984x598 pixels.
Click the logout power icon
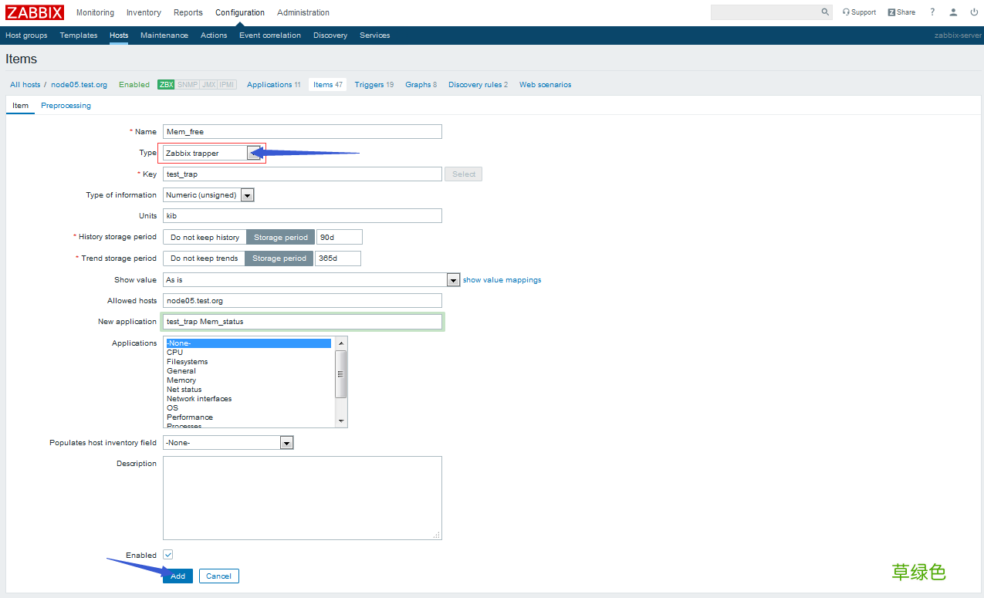click(x=974, y=12)
